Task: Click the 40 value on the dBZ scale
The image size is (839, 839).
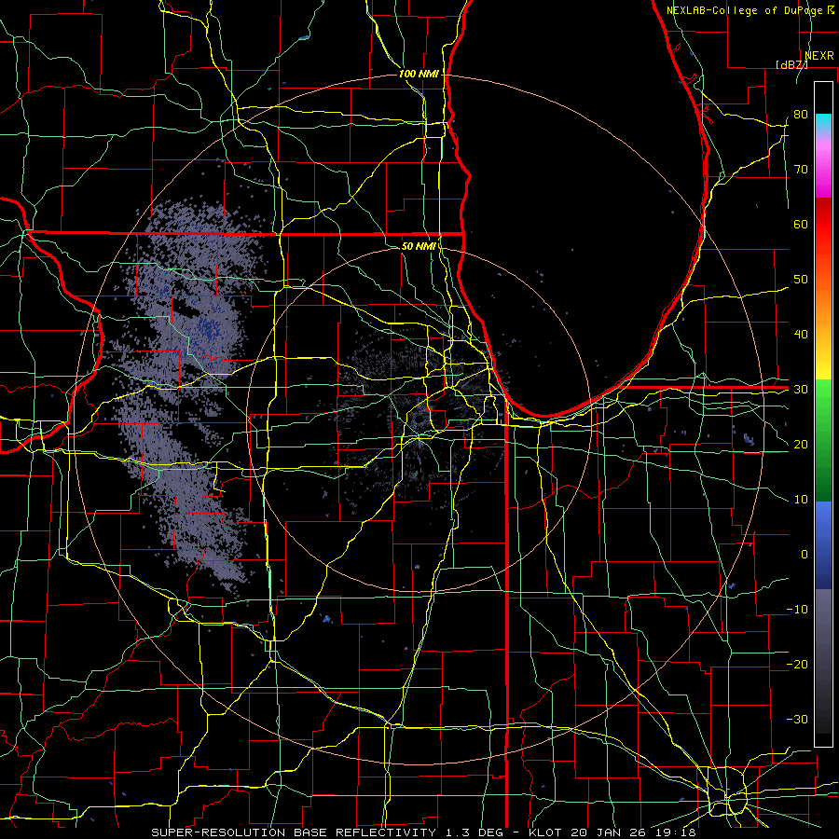Action: (x=801, y=335)
